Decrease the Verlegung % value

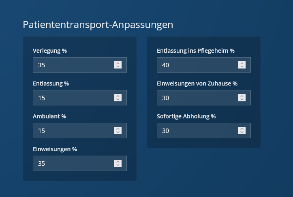(x=118, y=67)
